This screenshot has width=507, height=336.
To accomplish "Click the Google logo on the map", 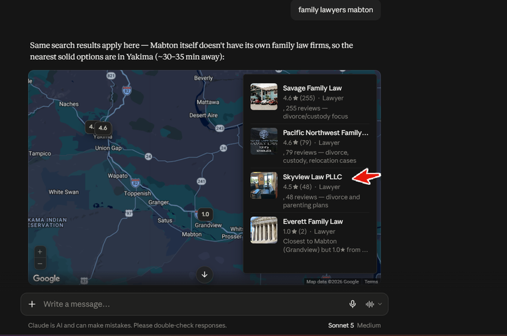I will [x=46, y=278].
